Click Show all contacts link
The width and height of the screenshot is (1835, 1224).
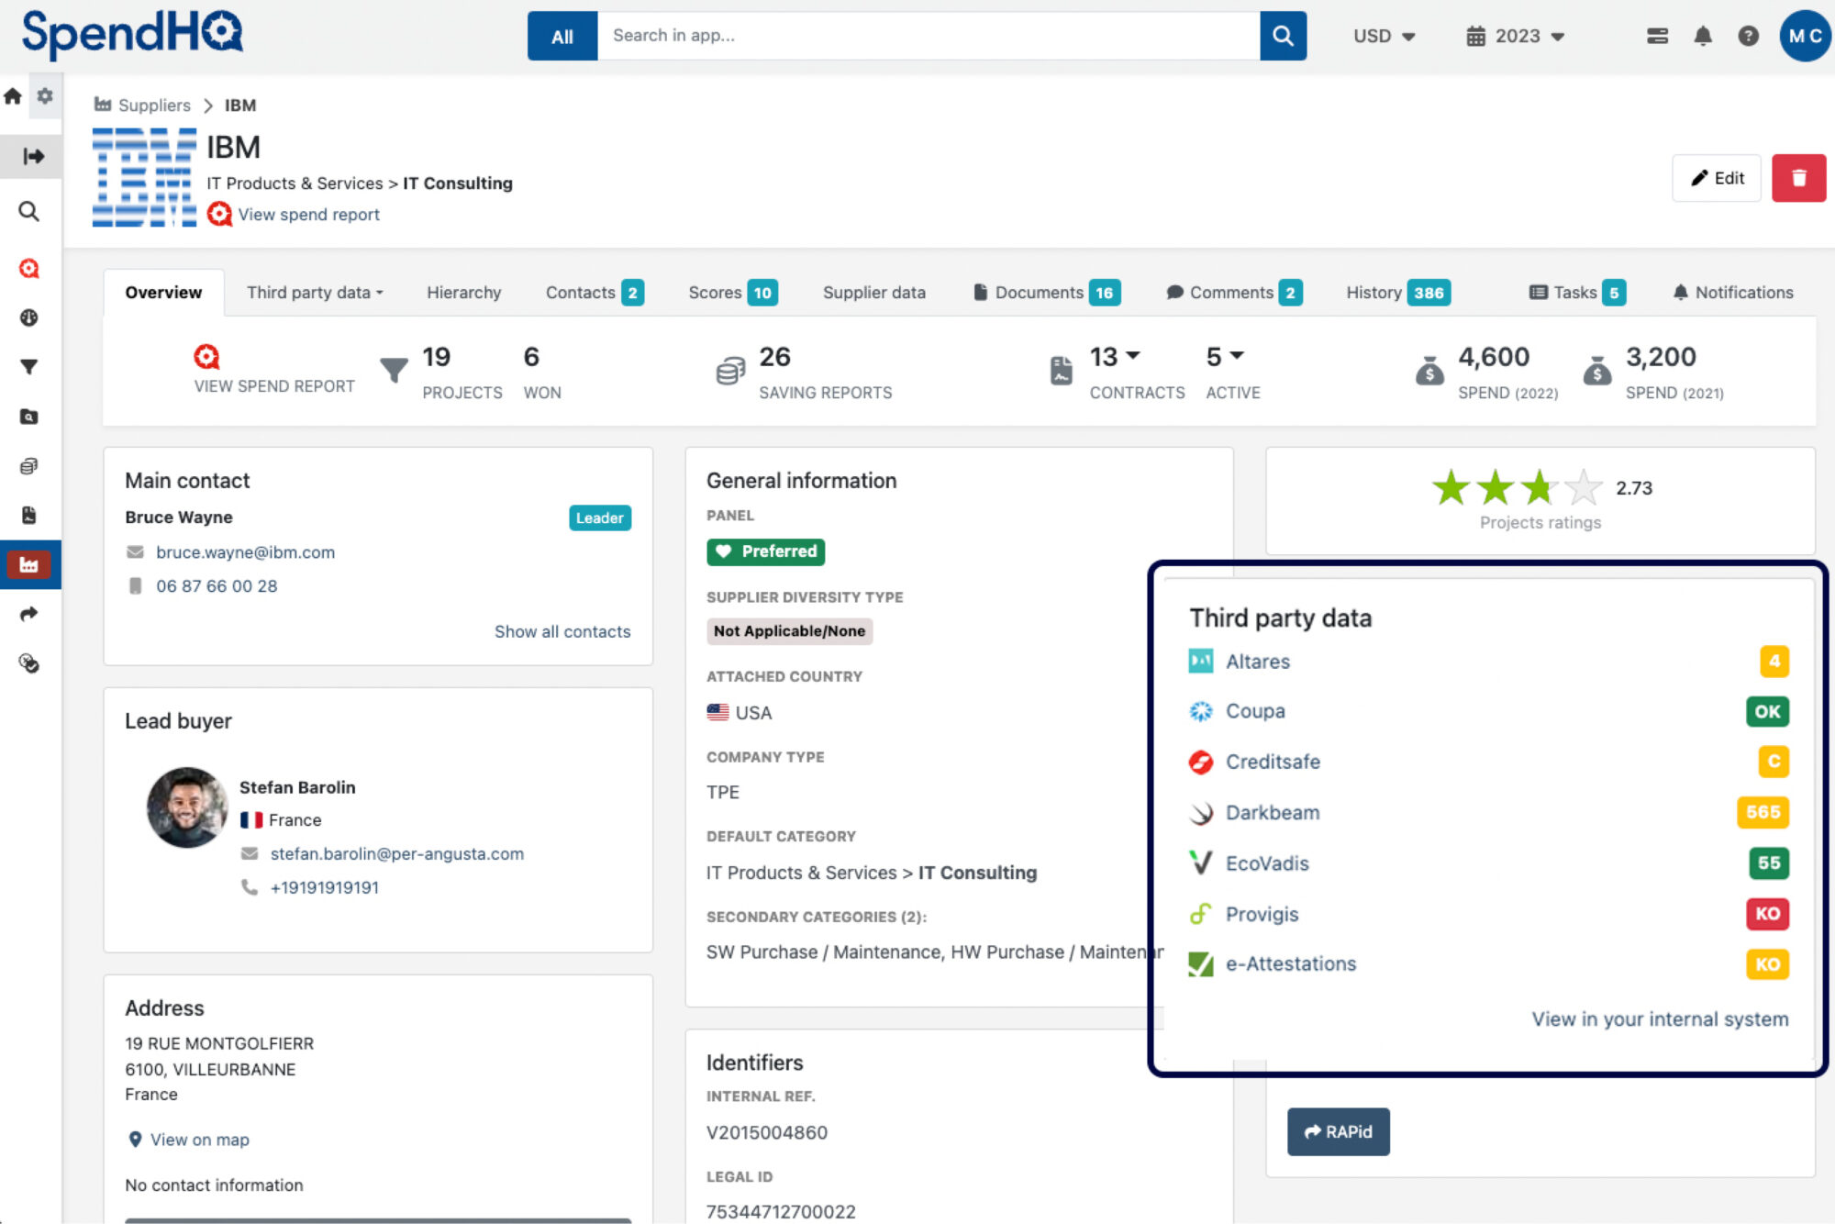point(562,631)
